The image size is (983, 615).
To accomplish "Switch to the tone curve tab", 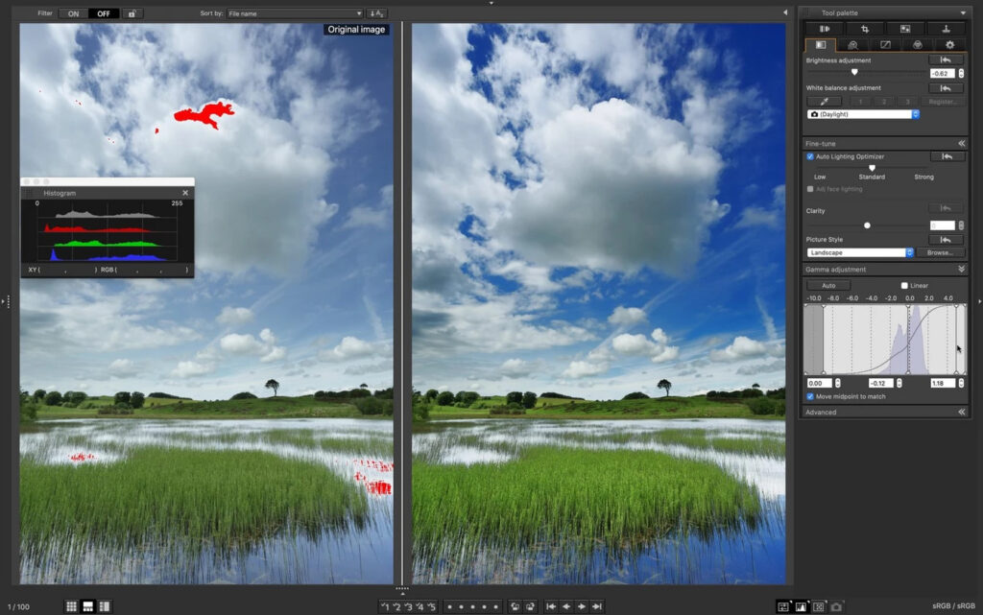I will point(885,45).
